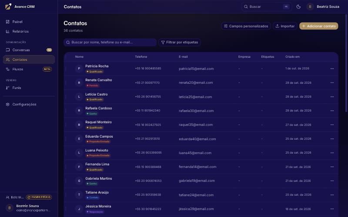This screenshot has height=217, width=348.
Task: Click phone +55 15 900388468
Action: (x=148, y=167)
